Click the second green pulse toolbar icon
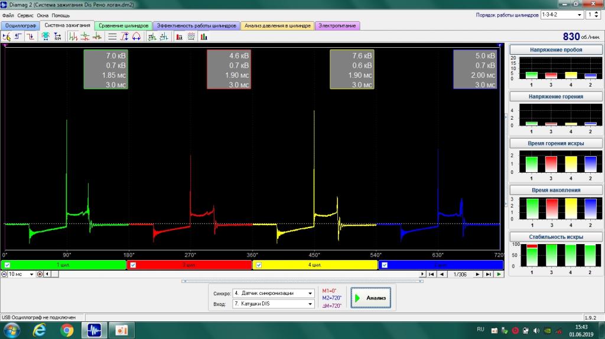The width and height of the screenshot is (605, 339). click(164, 37)
